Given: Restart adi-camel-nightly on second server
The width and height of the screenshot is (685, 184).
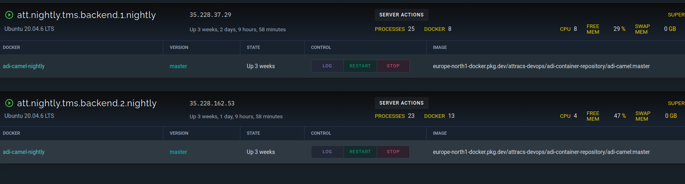Looking at the screenshot, I should pyautogui.click(x=360, y=152).
